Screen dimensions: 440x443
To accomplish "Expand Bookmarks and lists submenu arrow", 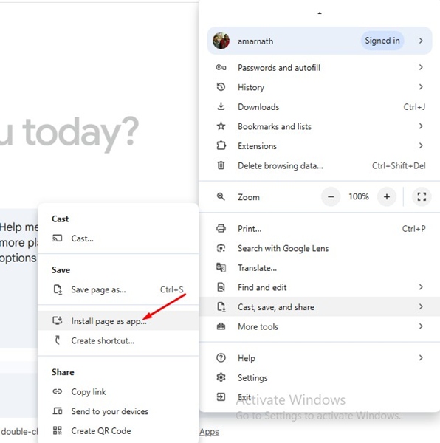I will [x=421, y=126].
